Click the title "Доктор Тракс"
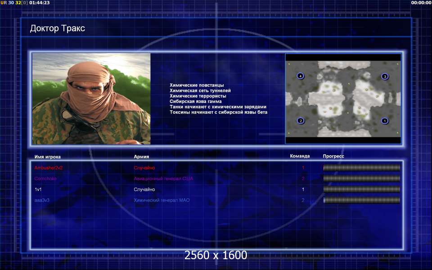Image resolution: width=432 pixels, height=270 pixels. pyautogui.click(x=58, y=28)
